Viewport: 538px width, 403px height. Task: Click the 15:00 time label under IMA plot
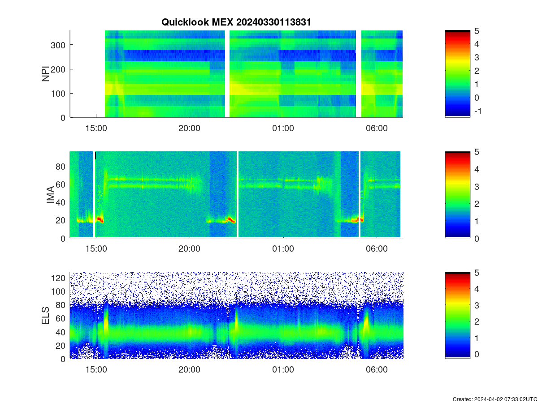[96, 249]
